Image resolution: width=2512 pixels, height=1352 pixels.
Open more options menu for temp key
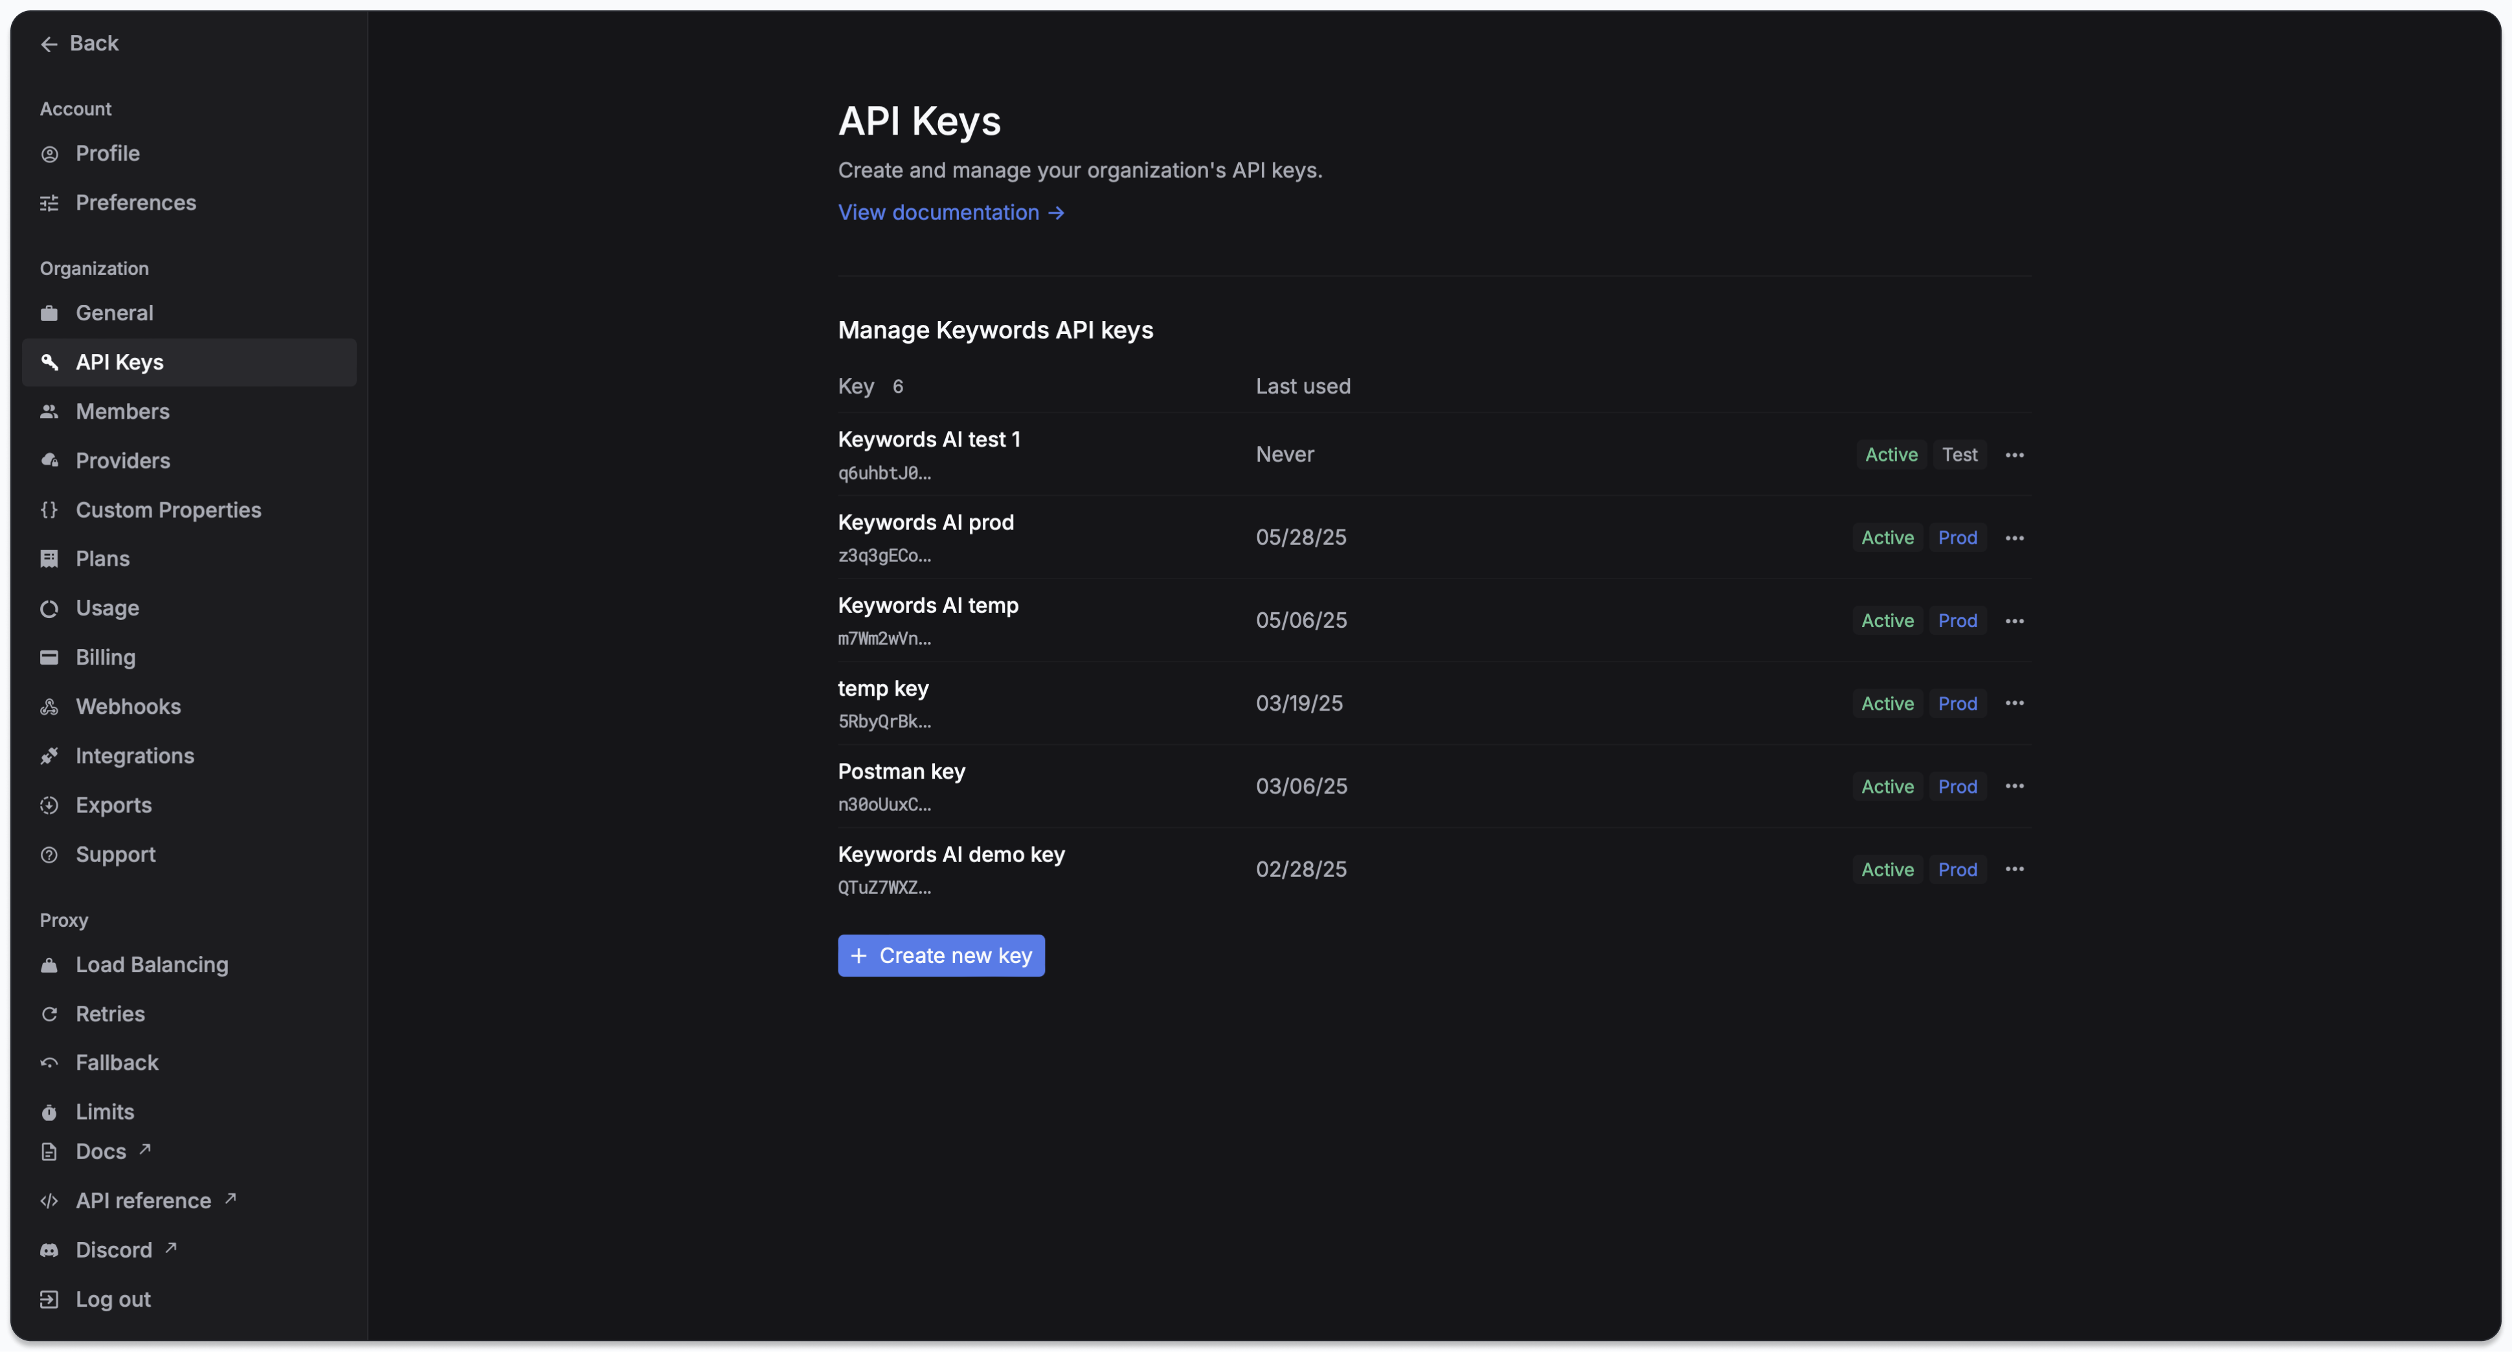[x=2015, y=704]
